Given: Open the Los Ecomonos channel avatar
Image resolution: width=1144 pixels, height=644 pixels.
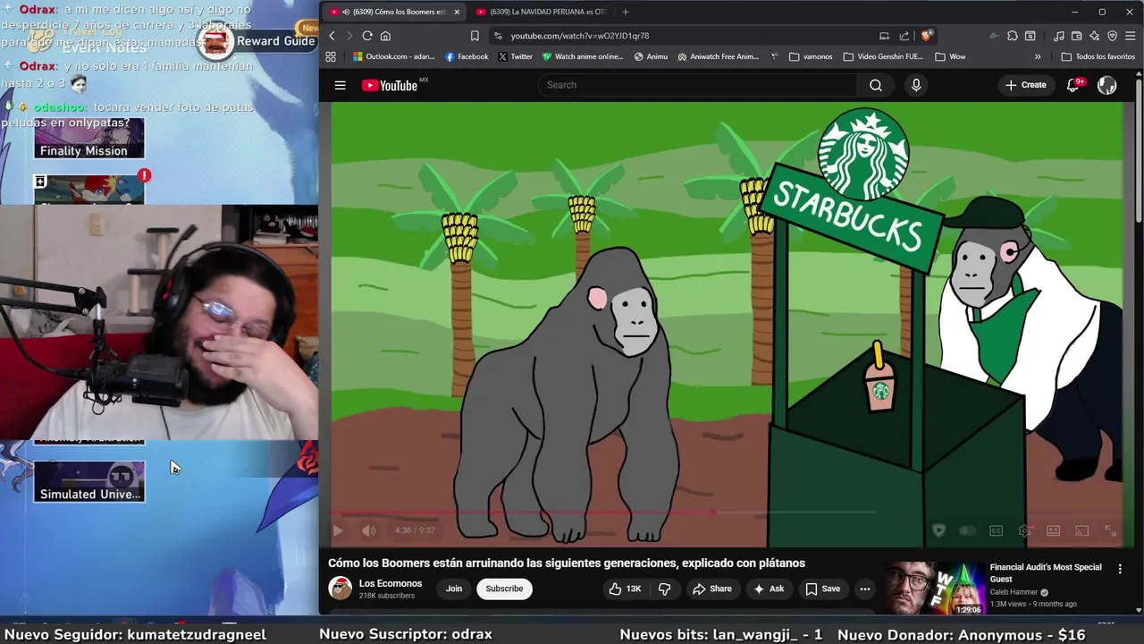Looking at the screenshot, I should point(341,589).
